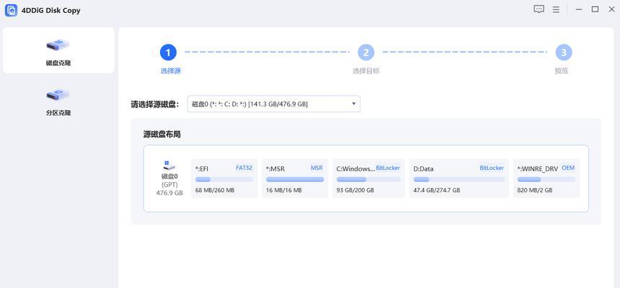Click the FAT32 label on EFI
This screenshot has height=288, width=620.
pos(244,168)
